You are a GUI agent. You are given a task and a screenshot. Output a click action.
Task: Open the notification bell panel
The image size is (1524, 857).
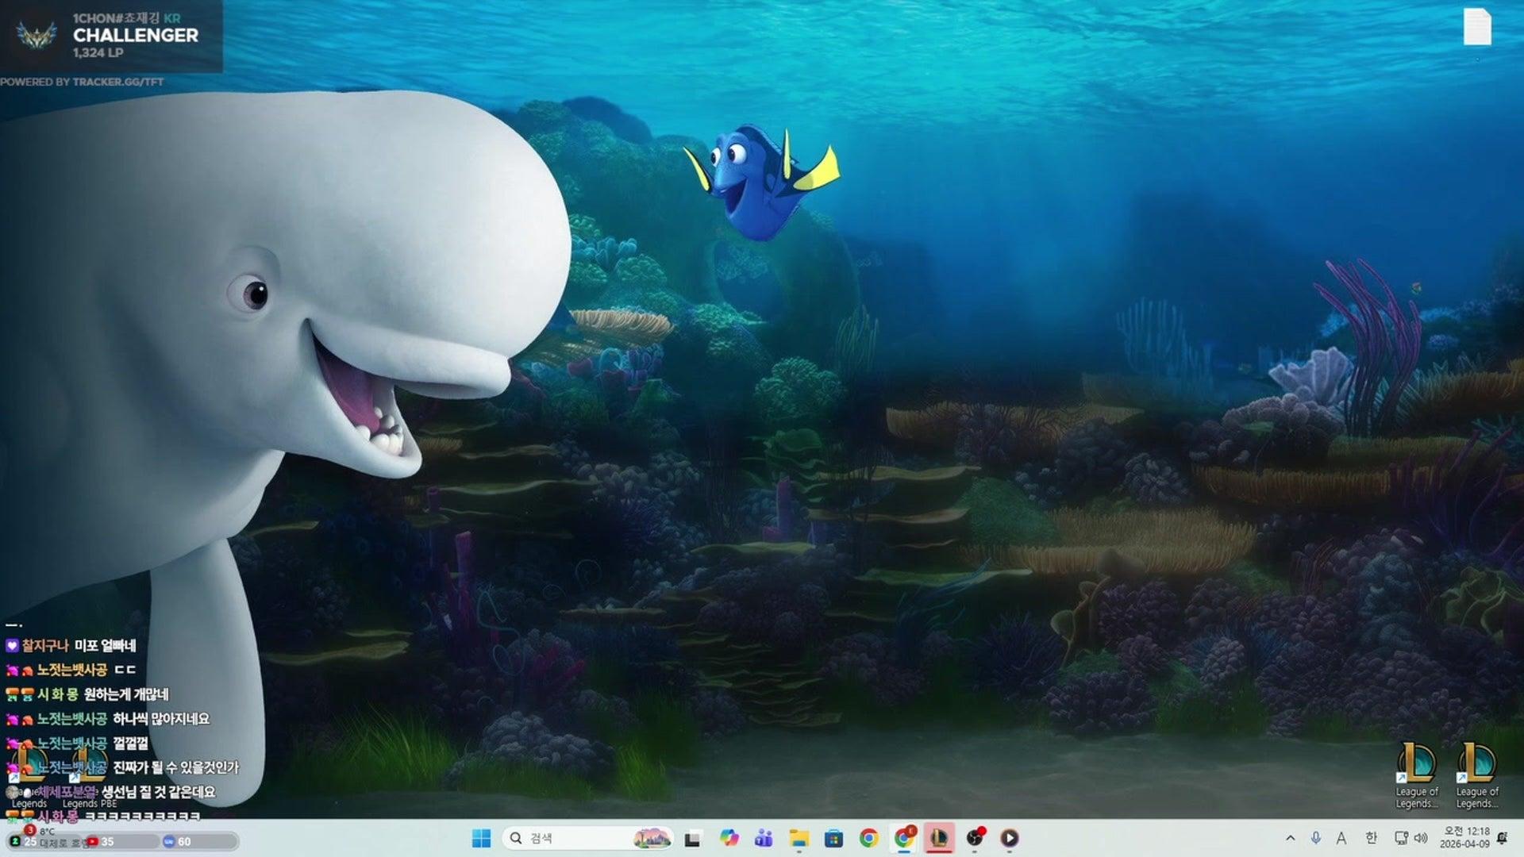click(1502, 838)
